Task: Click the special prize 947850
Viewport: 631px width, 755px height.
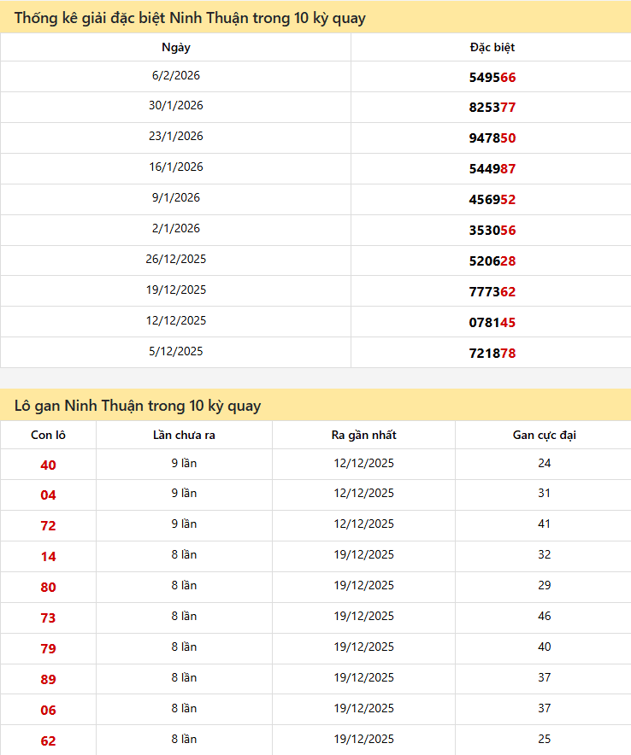Action: (492, 138)
